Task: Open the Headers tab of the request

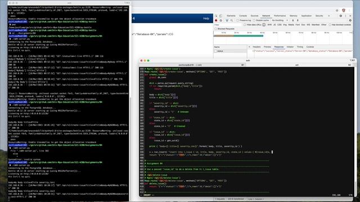Action: coord(256,47)
